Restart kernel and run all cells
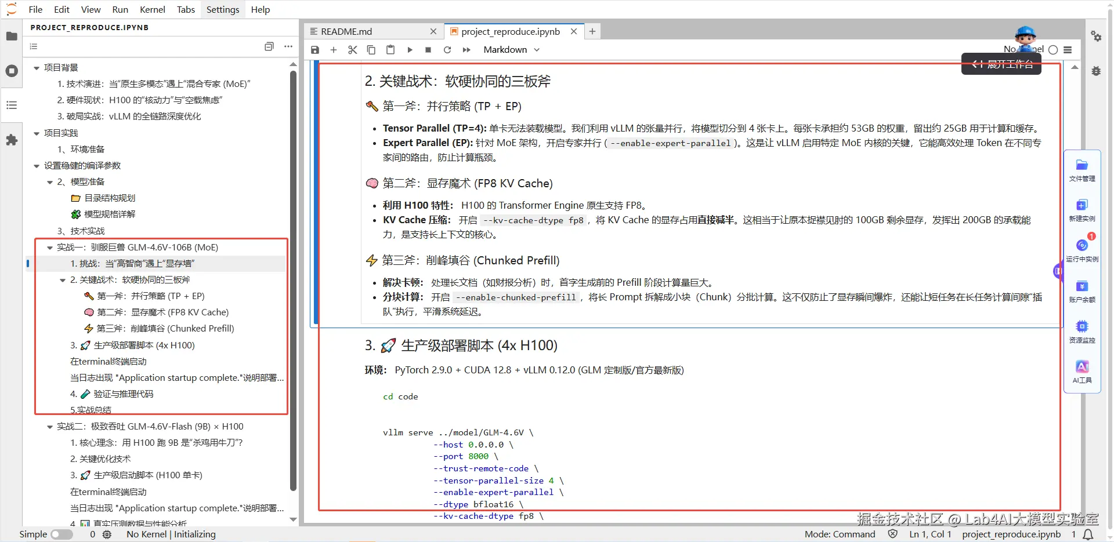The height and width of the screenshot is (542, 1114). click(x=466, y=50)
